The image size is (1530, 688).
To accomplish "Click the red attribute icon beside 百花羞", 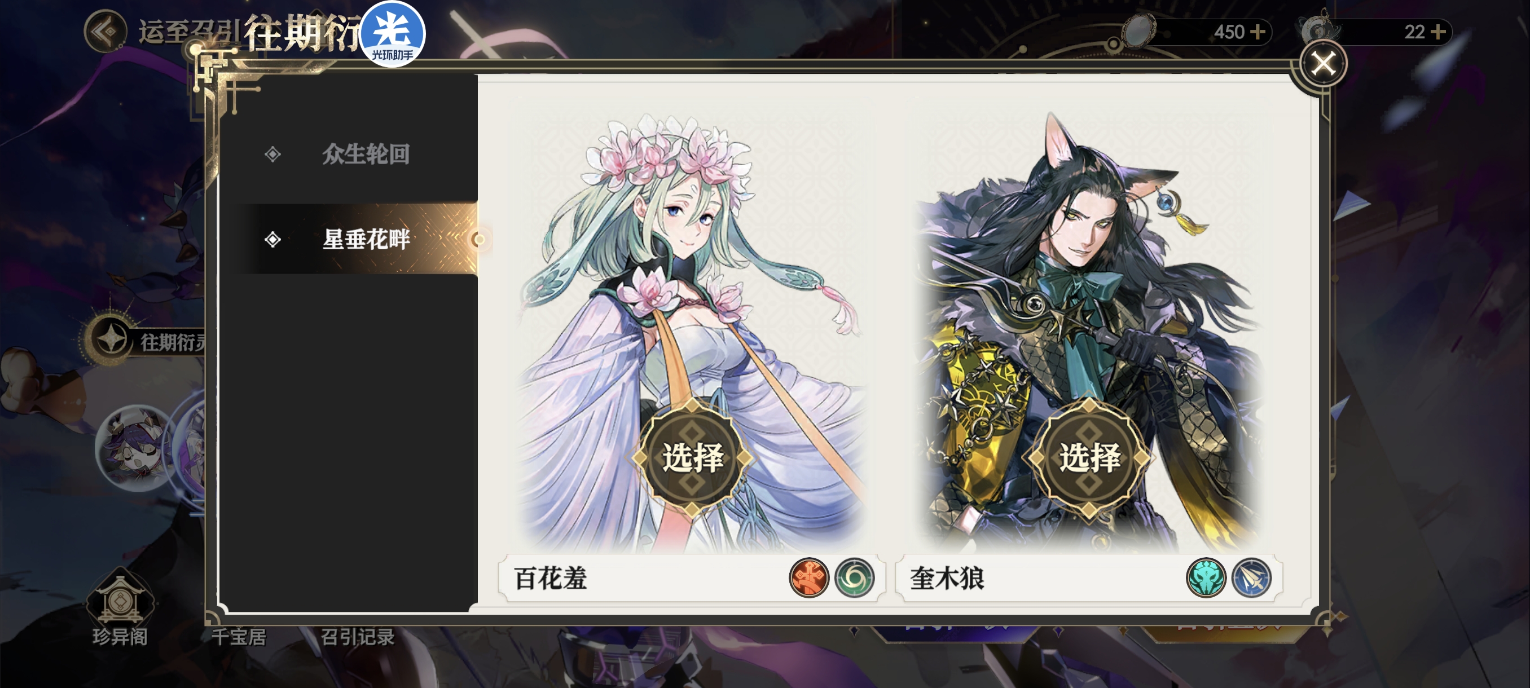I will point(809,577).
